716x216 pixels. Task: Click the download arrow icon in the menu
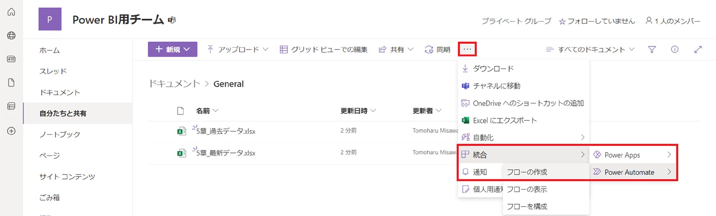click(465, 68)
